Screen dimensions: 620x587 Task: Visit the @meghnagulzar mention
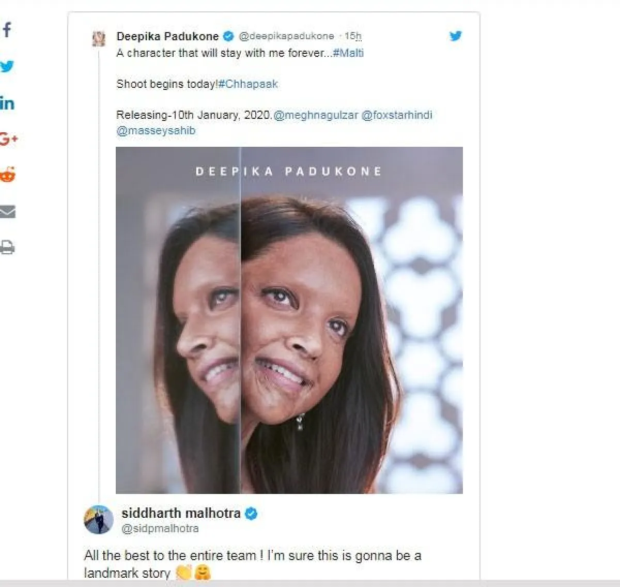click(315, 115)
